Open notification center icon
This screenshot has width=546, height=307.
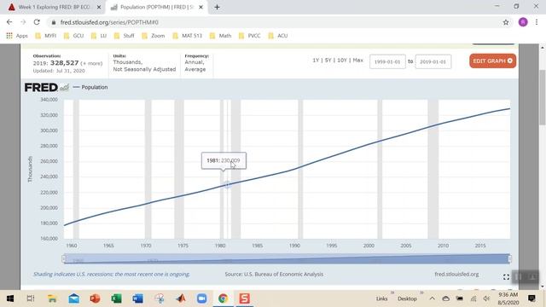click(531, 298)
